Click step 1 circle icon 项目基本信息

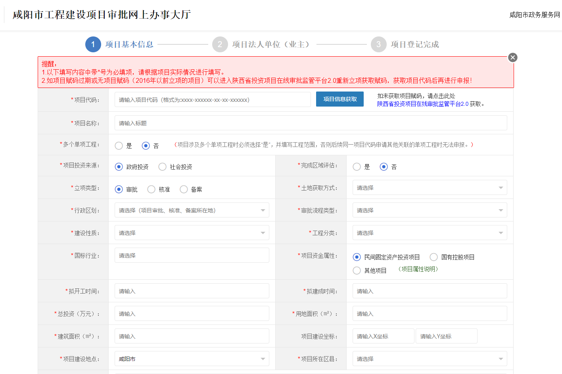coord(93,44)
